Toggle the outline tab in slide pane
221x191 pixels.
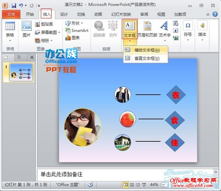(18, 57)
